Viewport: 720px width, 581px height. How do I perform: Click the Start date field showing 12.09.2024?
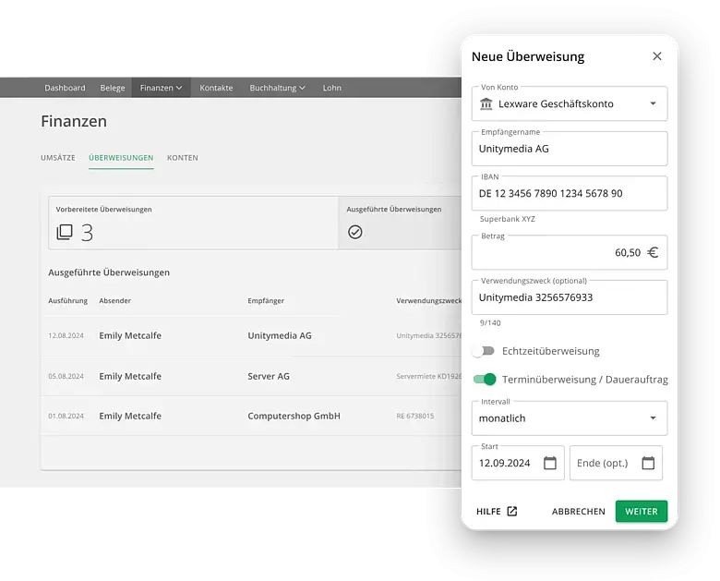(x=518, y=463)
